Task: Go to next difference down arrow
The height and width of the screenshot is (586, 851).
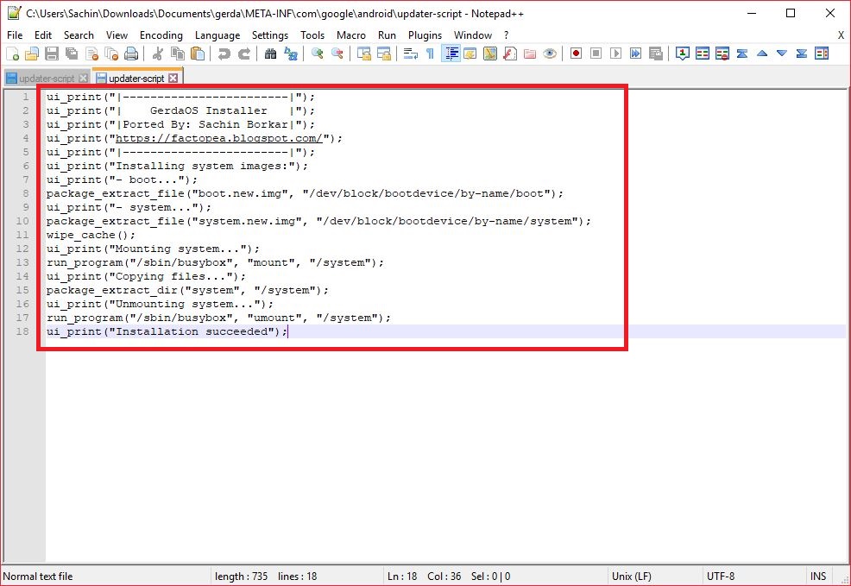Action: 782,54
